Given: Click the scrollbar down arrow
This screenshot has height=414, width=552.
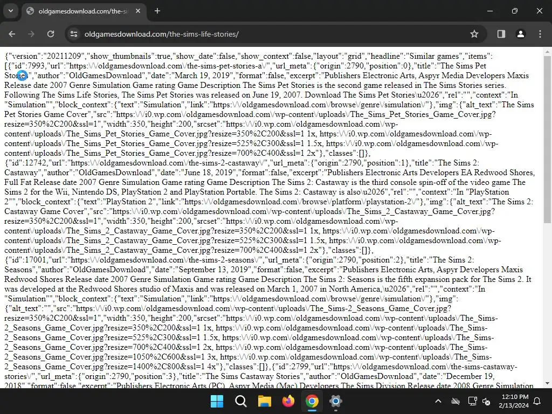Looking at the screenshot, I should click(547, 383).
